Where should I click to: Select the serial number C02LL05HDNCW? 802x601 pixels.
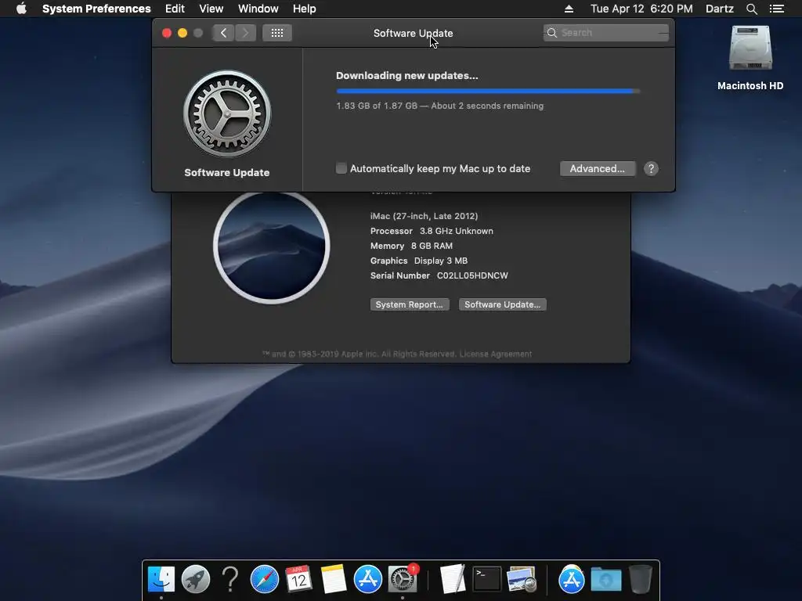(472, 275)
